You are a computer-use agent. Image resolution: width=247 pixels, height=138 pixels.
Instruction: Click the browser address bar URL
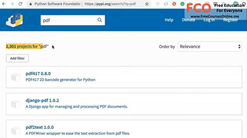[x=110, y=4]
